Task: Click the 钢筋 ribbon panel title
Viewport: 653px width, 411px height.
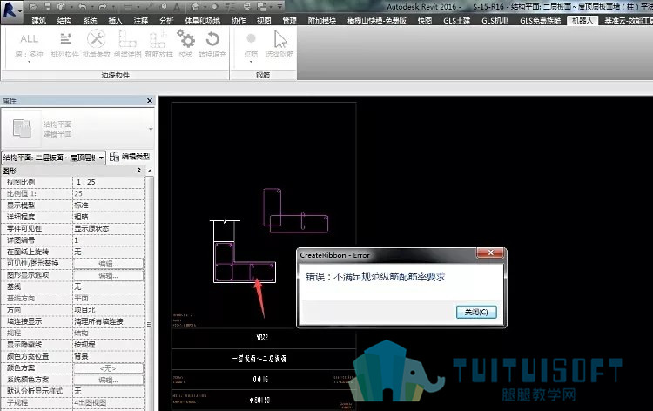Action: (x=263, y=76)
